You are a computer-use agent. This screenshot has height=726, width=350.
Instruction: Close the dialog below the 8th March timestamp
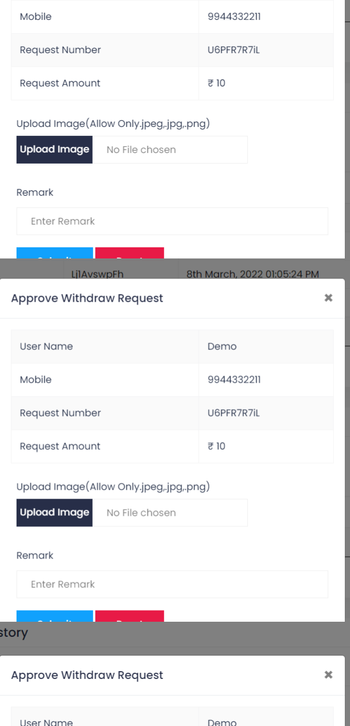pyautogui.click(x=328, y=298)
